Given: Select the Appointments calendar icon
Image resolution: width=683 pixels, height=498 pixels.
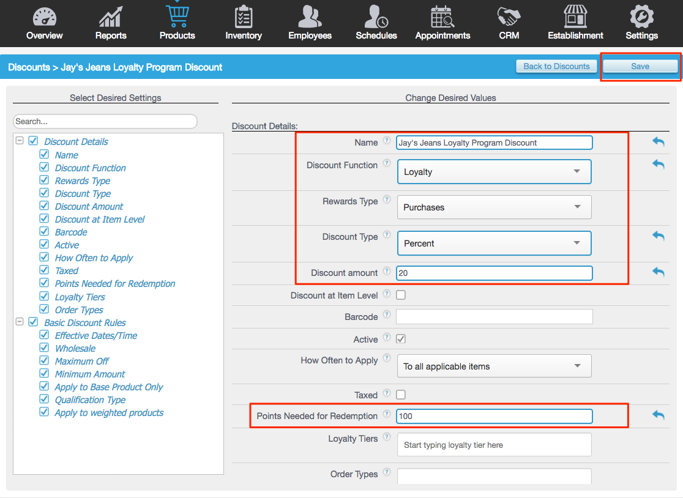Looking at the screenshot, I should pyautogui.click(x=442, y=17).
